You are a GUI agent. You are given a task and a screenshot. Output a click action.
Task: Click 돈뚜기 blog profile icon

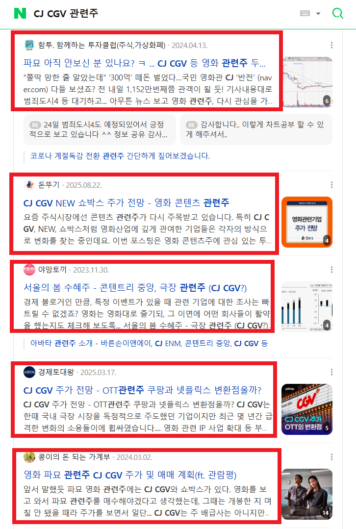coord(29,185)
